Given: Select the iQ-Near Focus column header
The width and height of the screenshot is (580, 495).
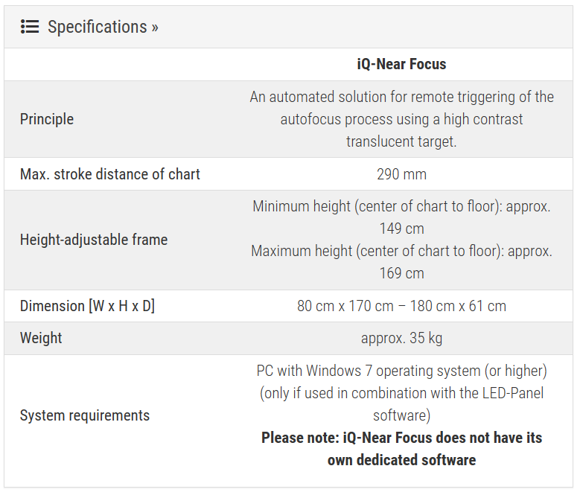Looking at the screenshot, I should coord(401,64).
